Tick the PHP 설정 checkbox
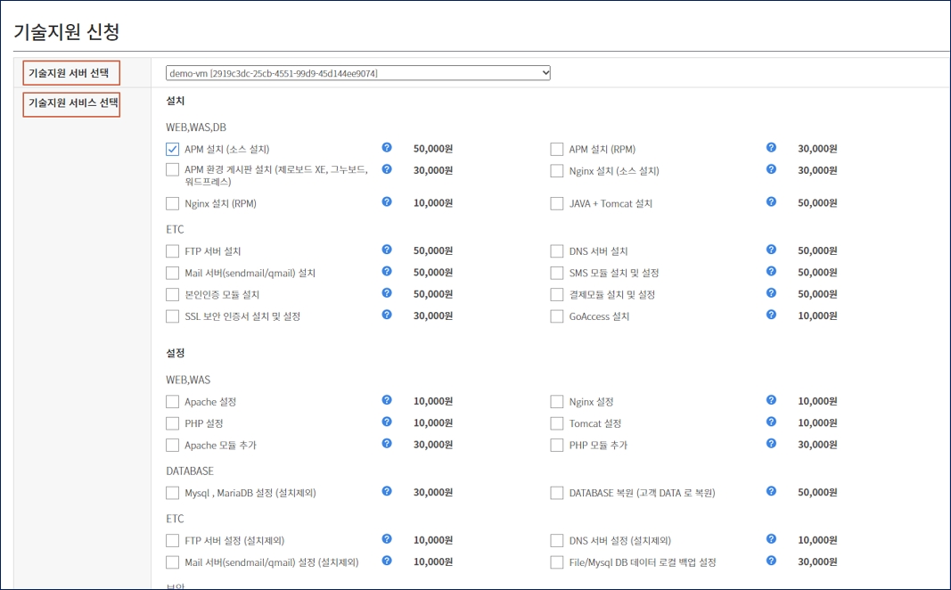The image size is (951, 590). (x=173, y=423)
